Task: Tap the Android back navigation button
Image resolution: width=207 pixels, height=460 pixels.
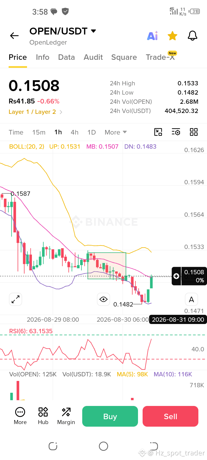Action: point(154,446)
